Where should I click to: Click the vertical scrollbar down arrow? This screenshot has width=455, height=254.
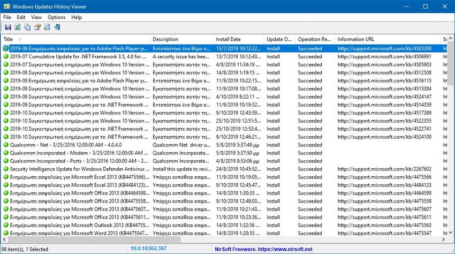coord(450,233)
